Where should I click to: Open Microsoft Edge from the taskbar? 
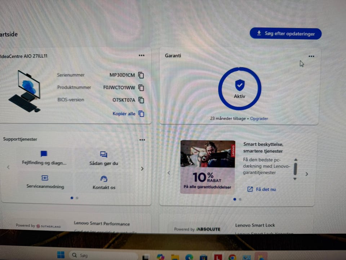(189, 257)
